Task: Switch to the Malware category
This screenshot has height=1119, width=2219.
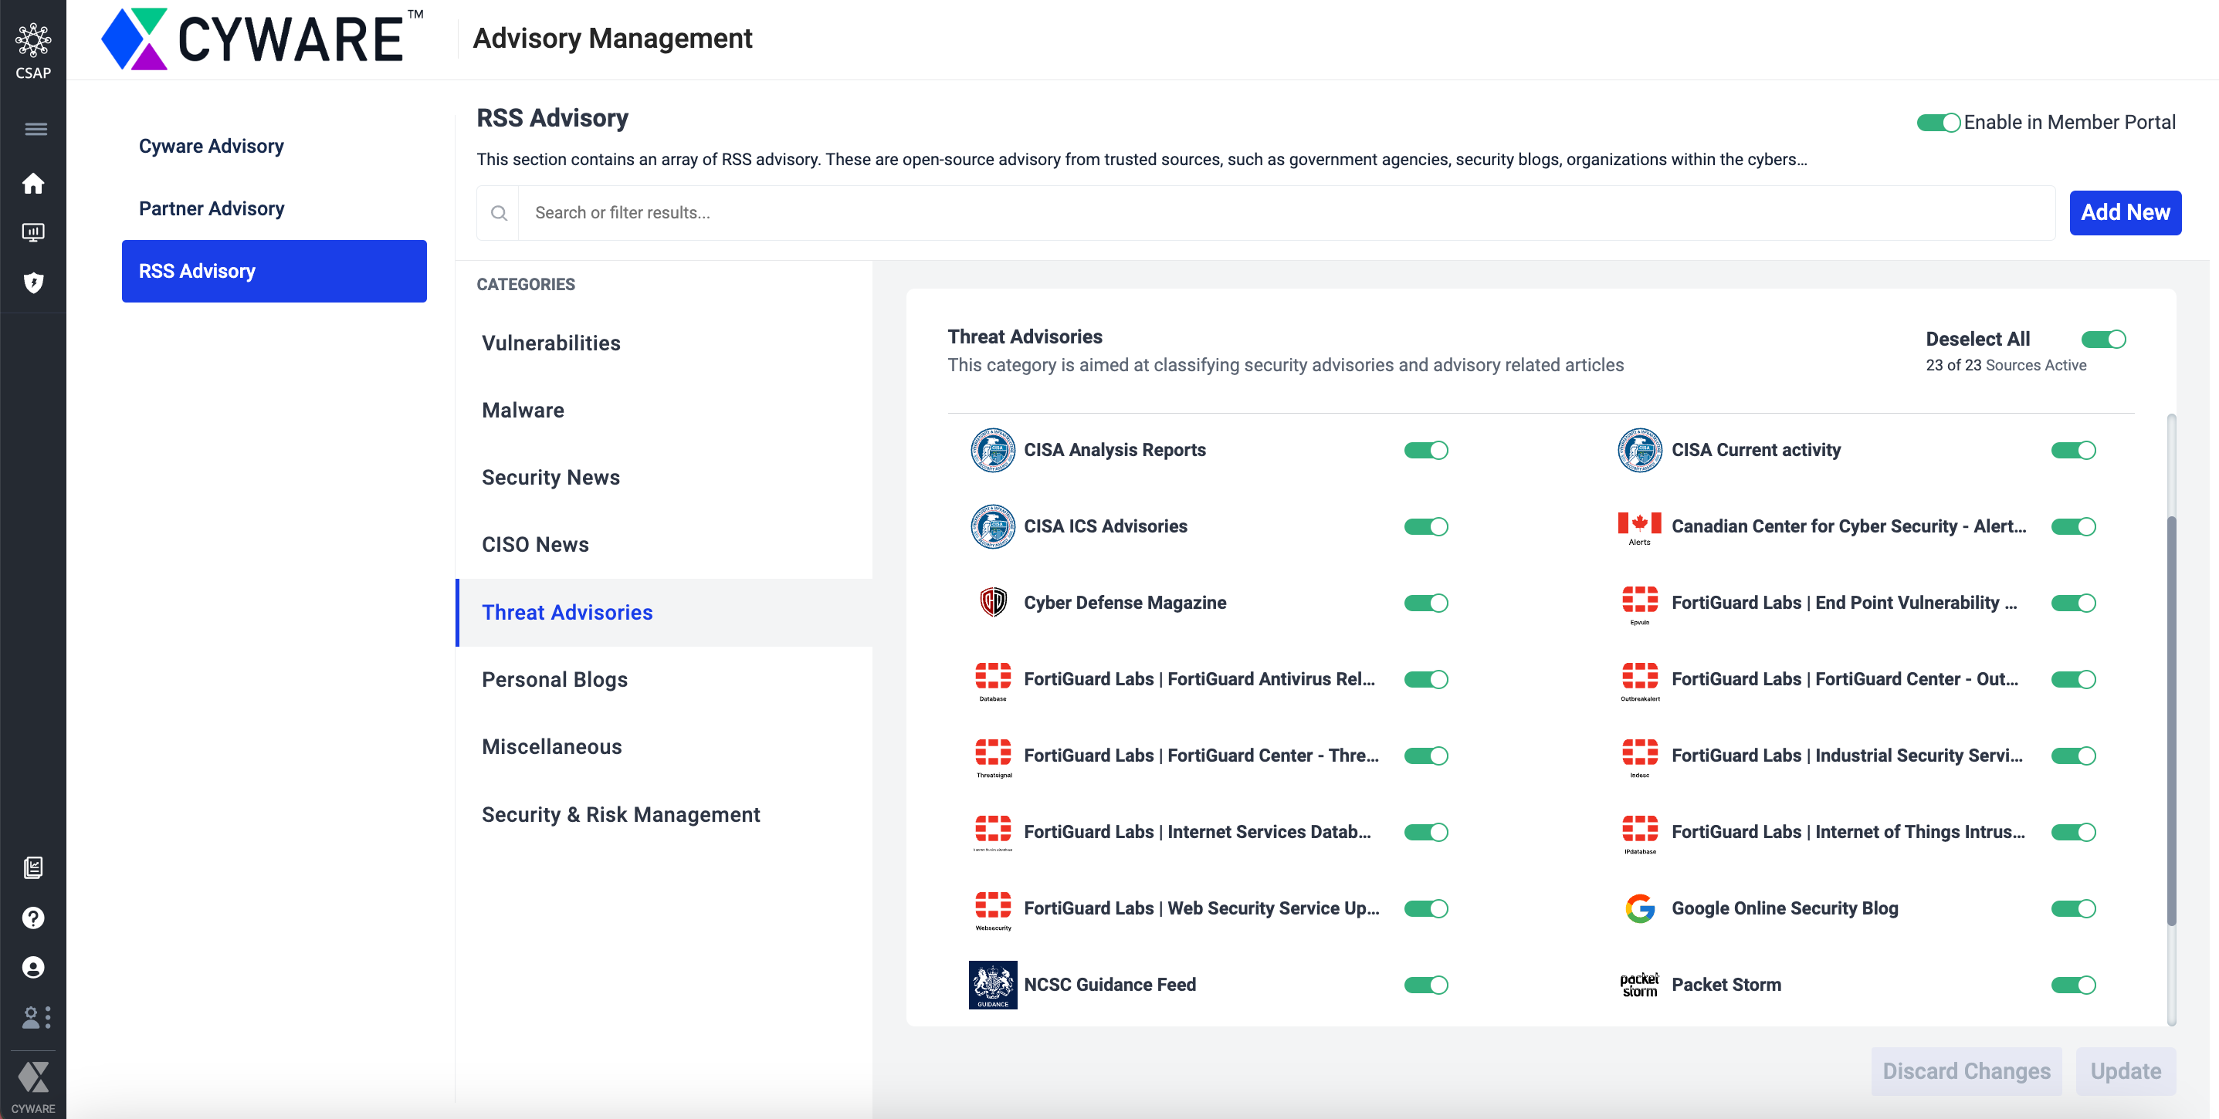Action: tap(522, 410)
